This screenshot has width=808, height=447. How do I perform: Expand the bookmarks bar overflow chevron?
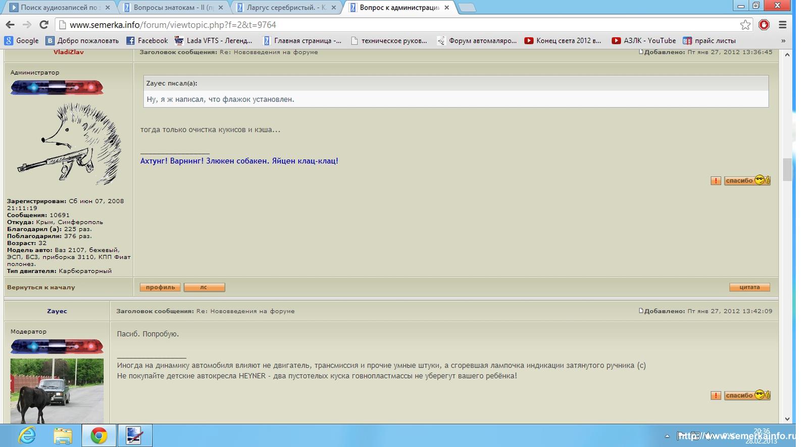coord(783,41)
